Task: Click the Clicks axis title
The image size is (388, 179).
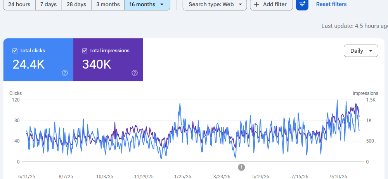Action: tap(16, 93)
